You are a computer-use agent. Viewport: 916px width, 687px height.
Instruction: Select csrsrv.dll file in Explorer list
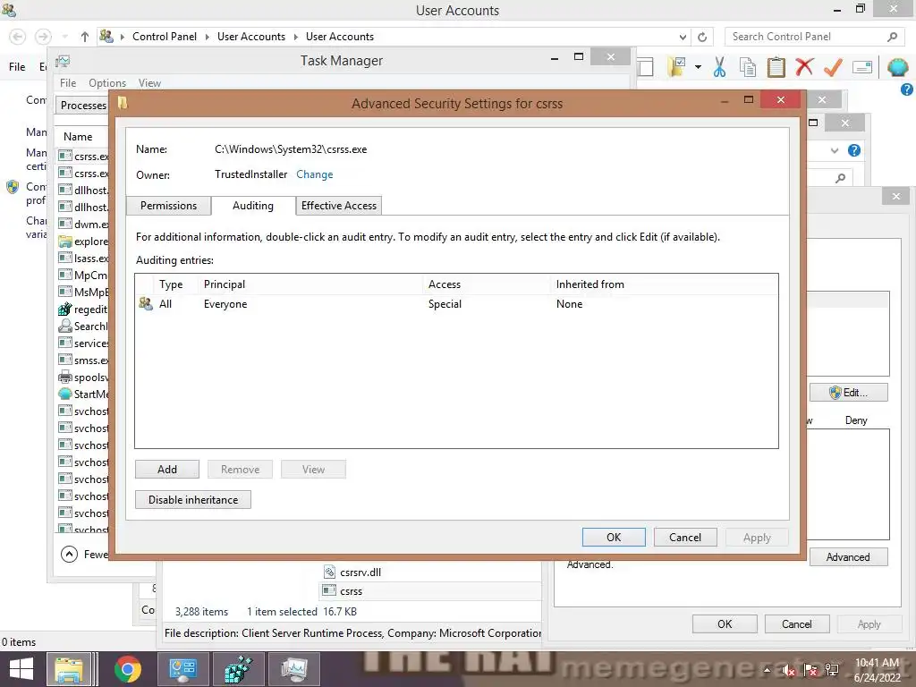(x=360, y=572)
